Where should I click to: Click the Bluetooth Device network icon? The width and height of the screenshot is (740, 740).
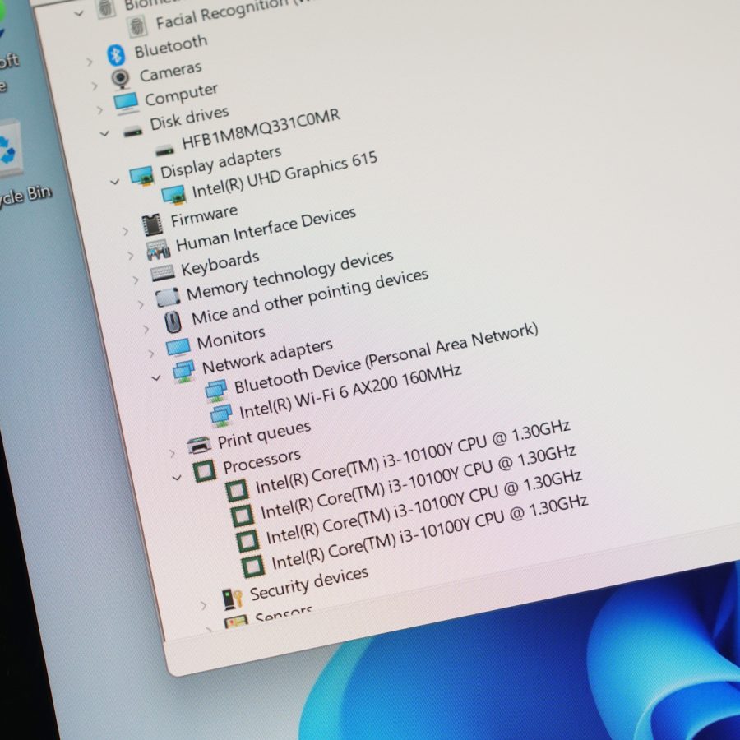tap(216, 391)
